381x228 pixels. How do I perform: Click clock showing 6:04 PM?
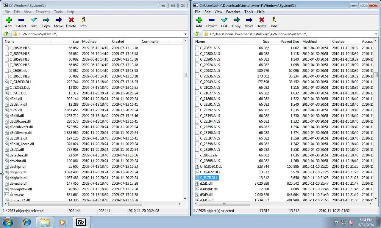point(366,220)
